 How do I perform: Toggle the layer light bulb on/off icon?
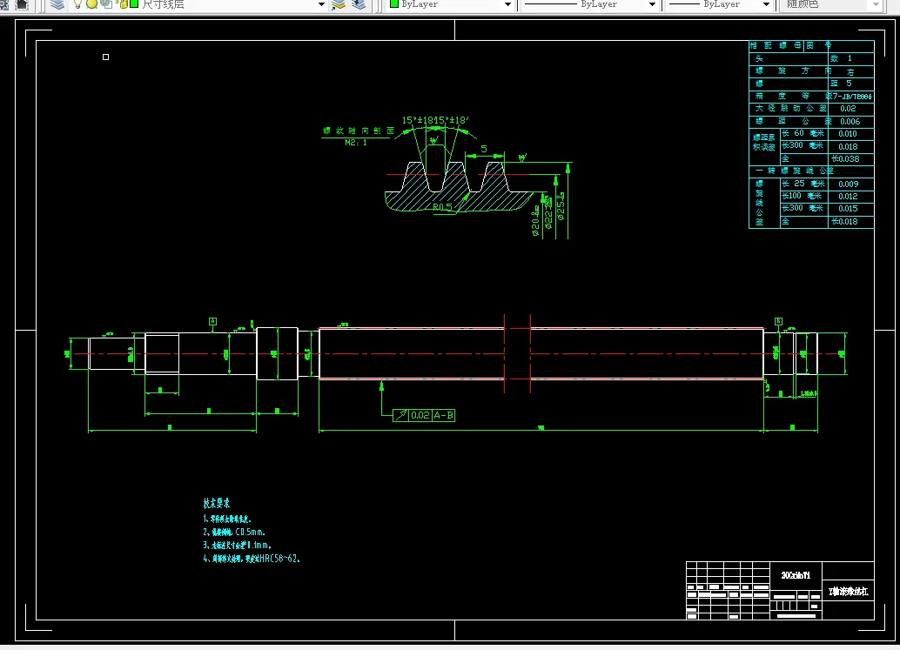77,4
